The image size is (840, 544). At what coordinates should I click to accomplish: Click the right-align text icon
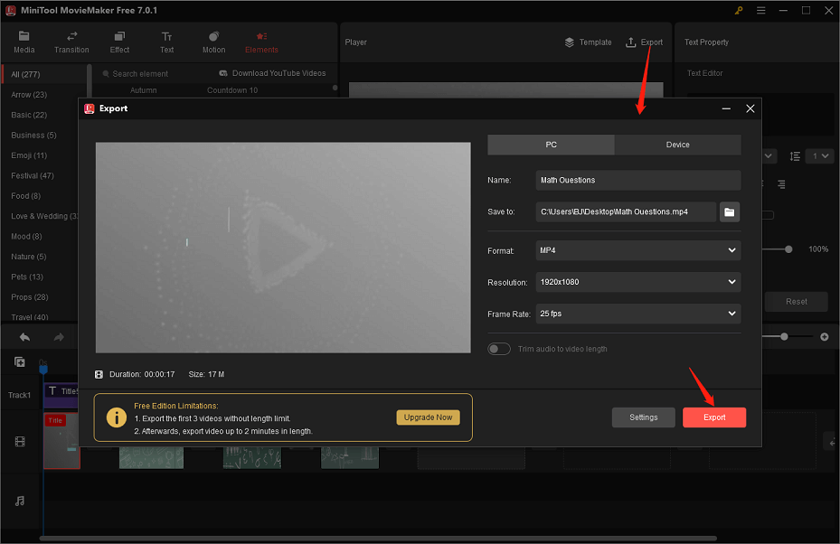pos(781,184)
